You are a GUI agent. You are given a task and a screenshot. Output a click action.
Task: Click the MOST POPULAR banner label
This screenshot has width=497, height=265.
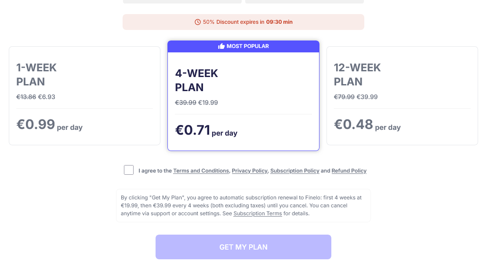pyautogui.click(x=248, y=46)
